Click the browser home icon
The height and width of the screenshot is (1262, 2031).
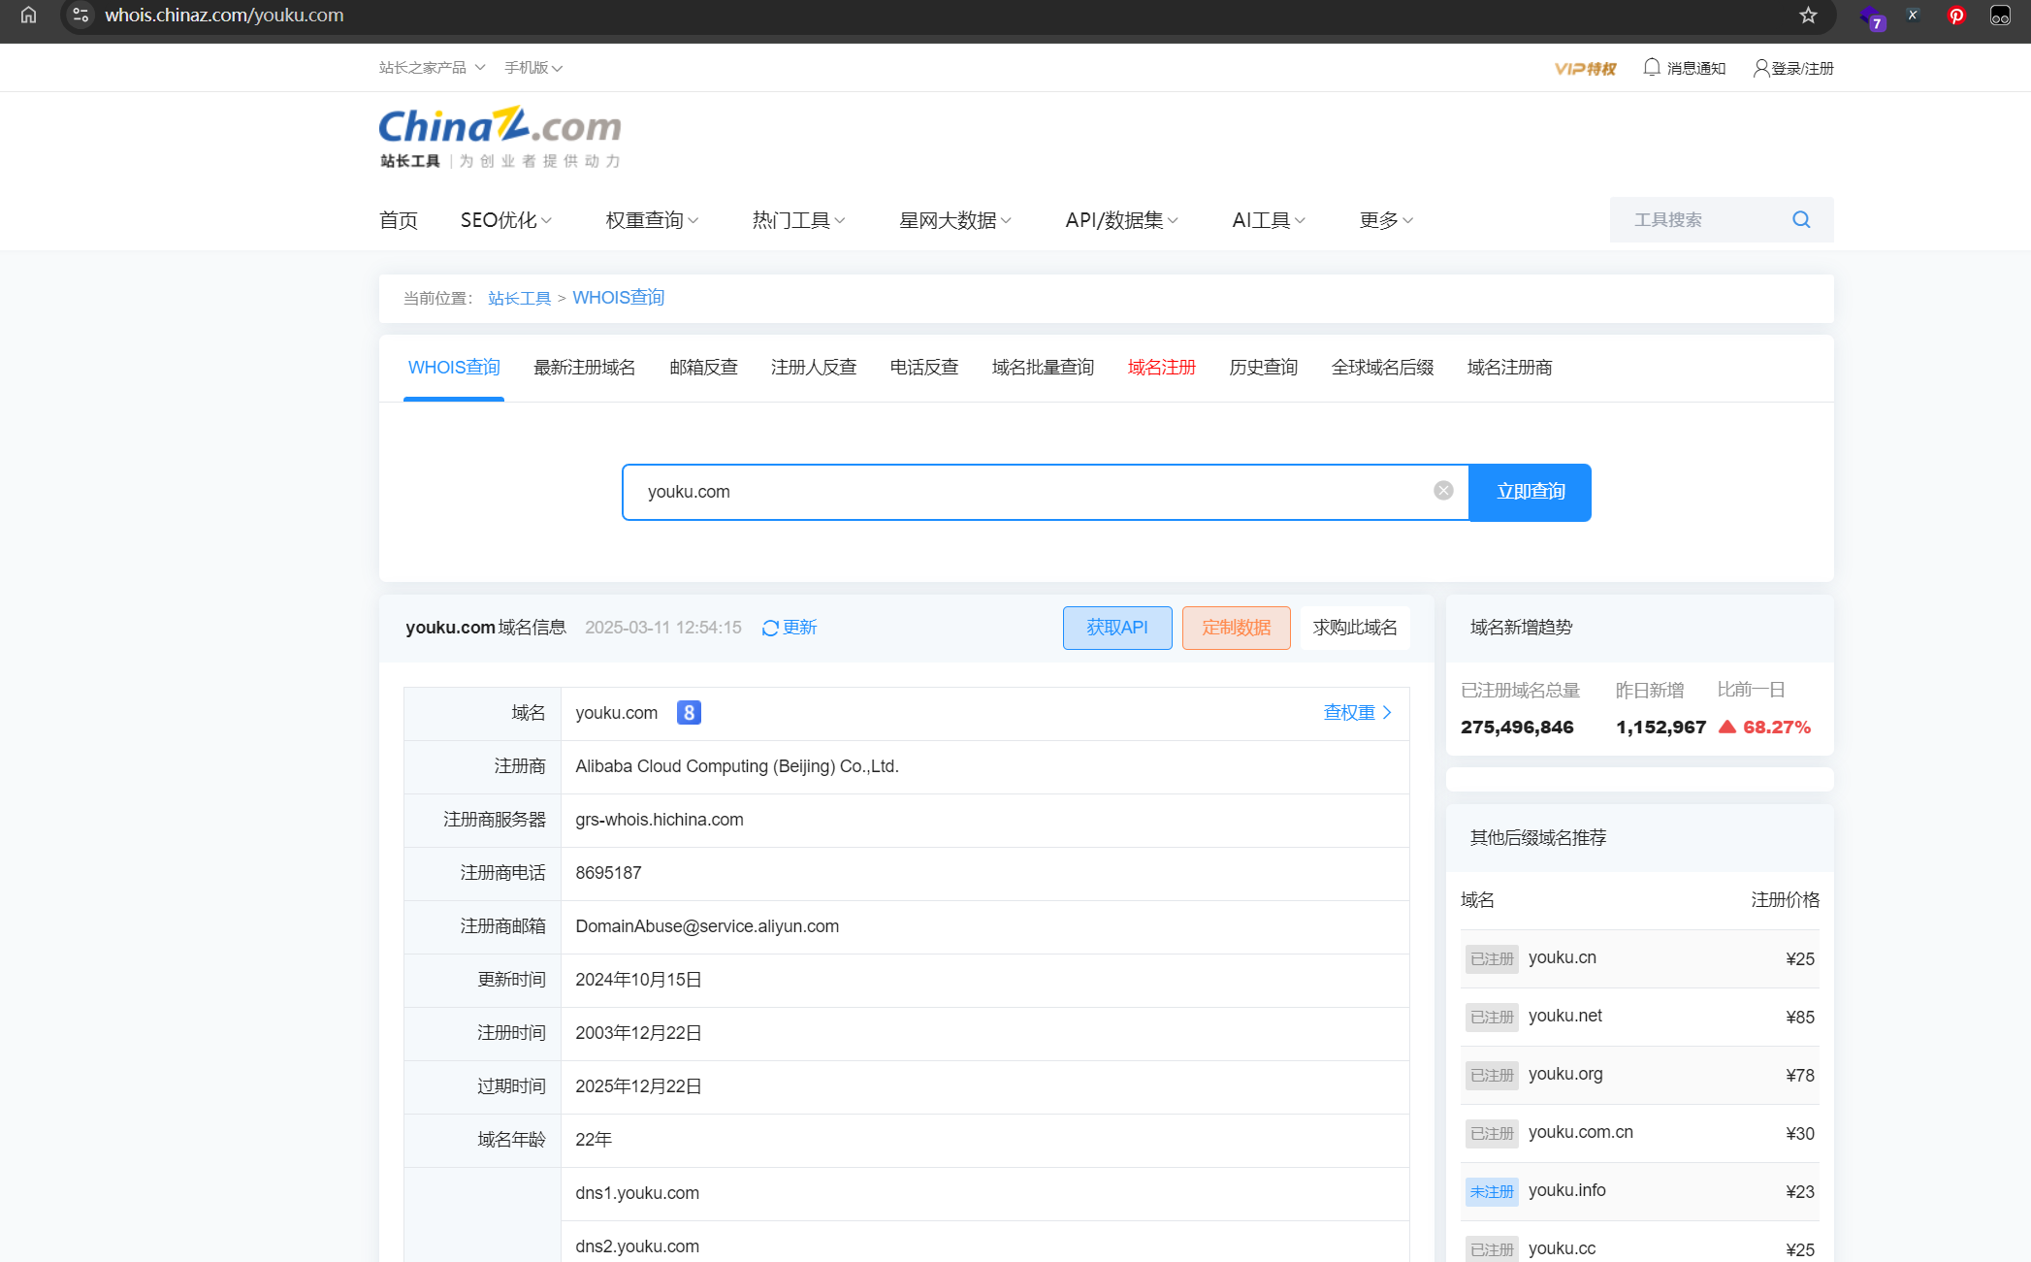tap(28, 16)
